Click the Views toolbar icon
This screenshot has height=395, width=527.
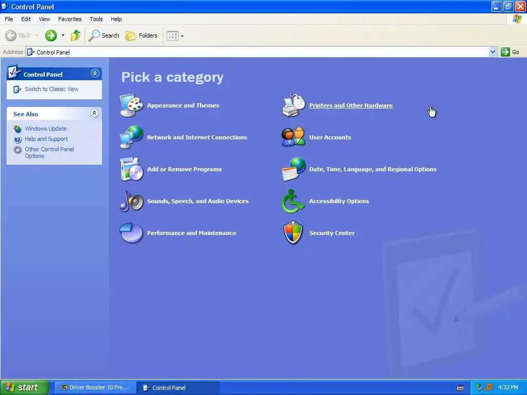click(x=172, y=35)
